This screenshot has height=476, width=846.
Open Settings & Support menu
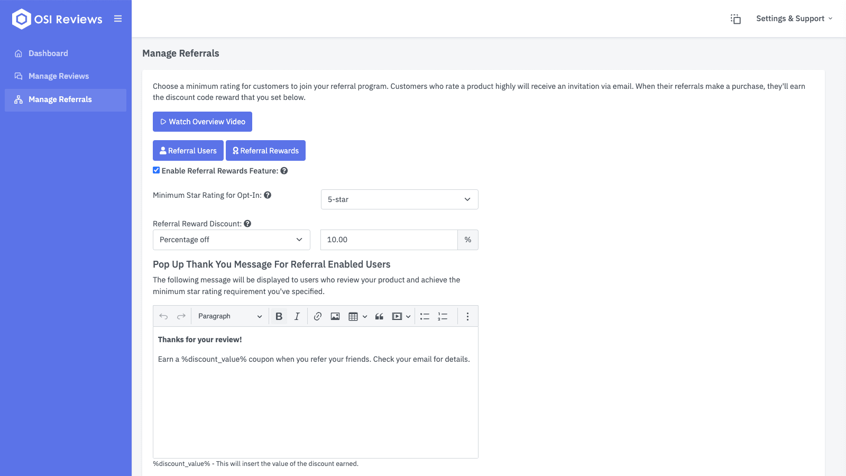(794, 19)
